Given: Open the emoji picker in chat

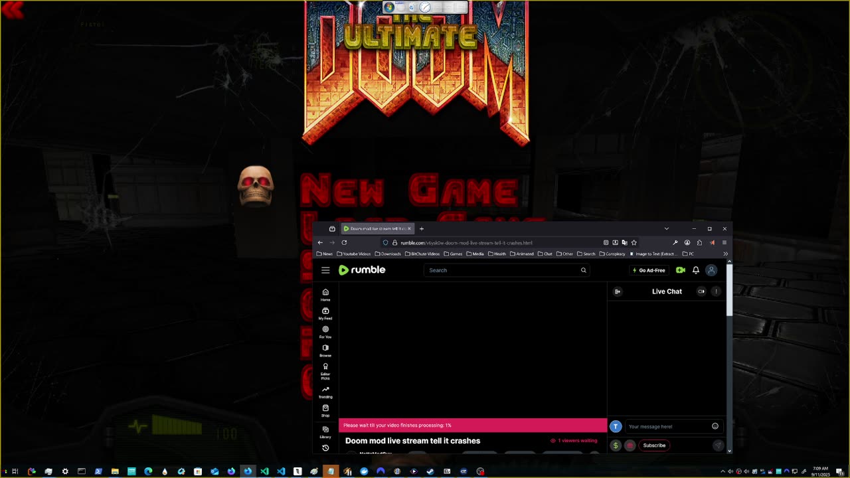Looking at the screenshot, I should [x=715, y=426].
